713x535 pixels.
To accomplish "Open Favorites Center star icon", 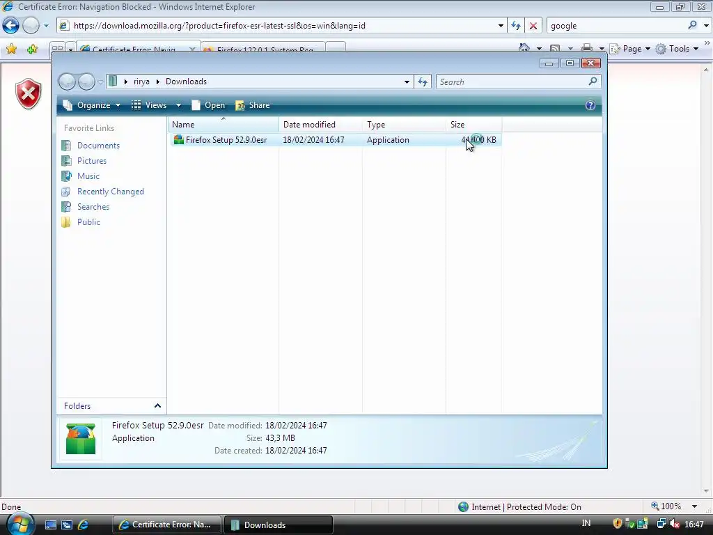I will pyautogui.click(x=11, y=49).
